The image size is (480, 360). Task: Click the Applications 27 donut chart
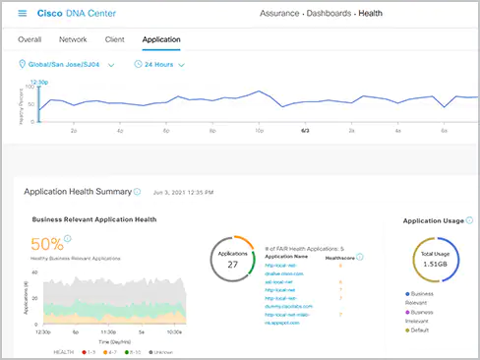click(232, 259)
